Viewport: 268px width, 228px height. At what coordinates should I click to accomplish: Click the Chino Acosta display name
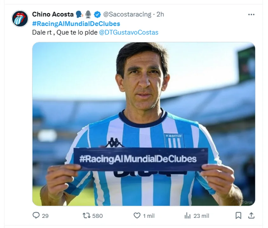(x=53, y=14)
